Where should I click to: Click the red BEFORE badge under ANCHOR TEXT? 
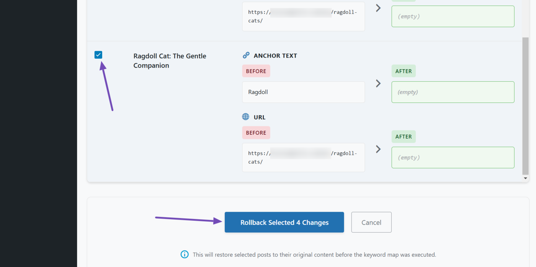[256, 71]
